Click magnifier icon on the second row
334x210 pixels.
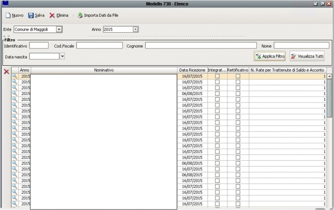coord(15,82)
